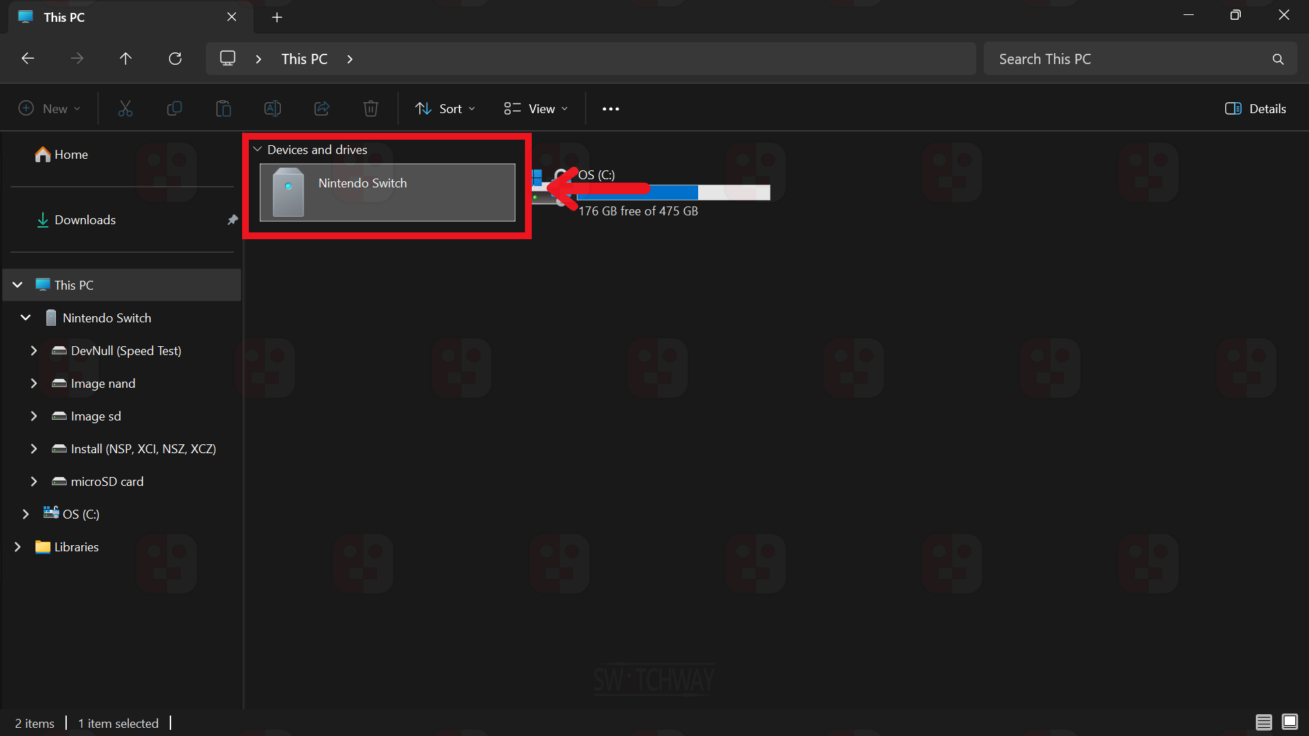Switch to details list view in status bar
Image resolution: width=1309 pixels, height=736 pixels.
point(1263,722)
